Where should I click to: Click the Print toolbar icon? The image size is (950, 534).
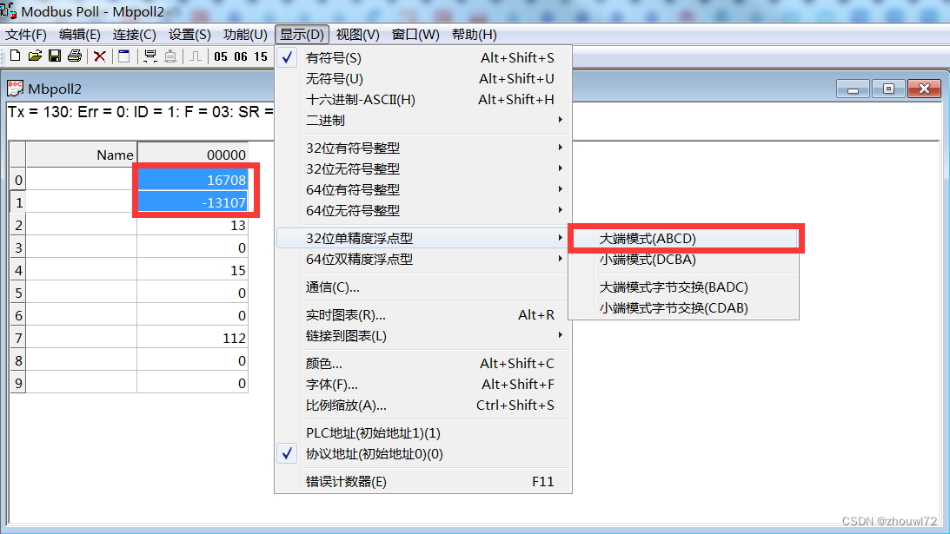click(x=75, y=56)
